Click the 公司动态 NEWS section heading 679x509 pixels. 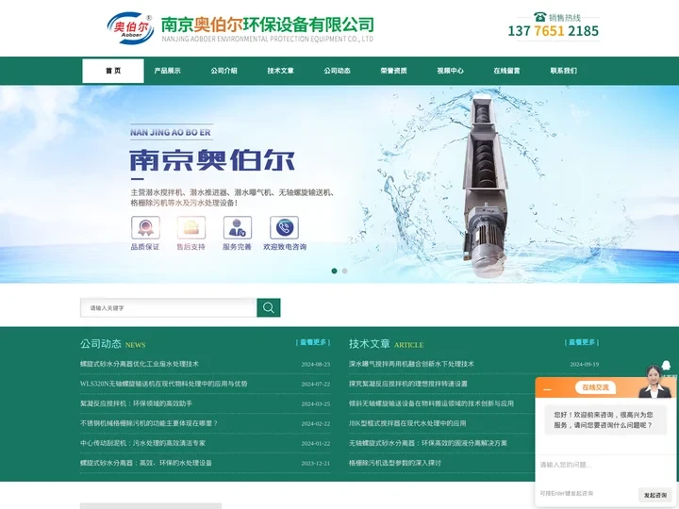[112, 344]
